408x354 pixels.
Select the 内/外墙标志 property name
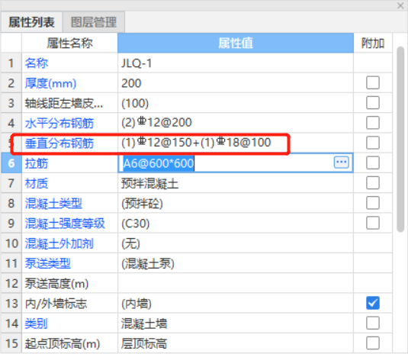tap(56, 304)
